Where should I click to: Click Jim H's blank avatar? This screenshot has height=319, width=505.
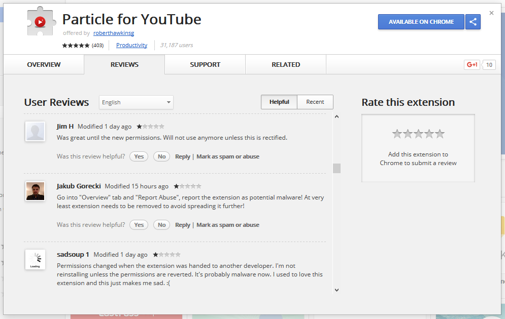(x=35, y=132)
